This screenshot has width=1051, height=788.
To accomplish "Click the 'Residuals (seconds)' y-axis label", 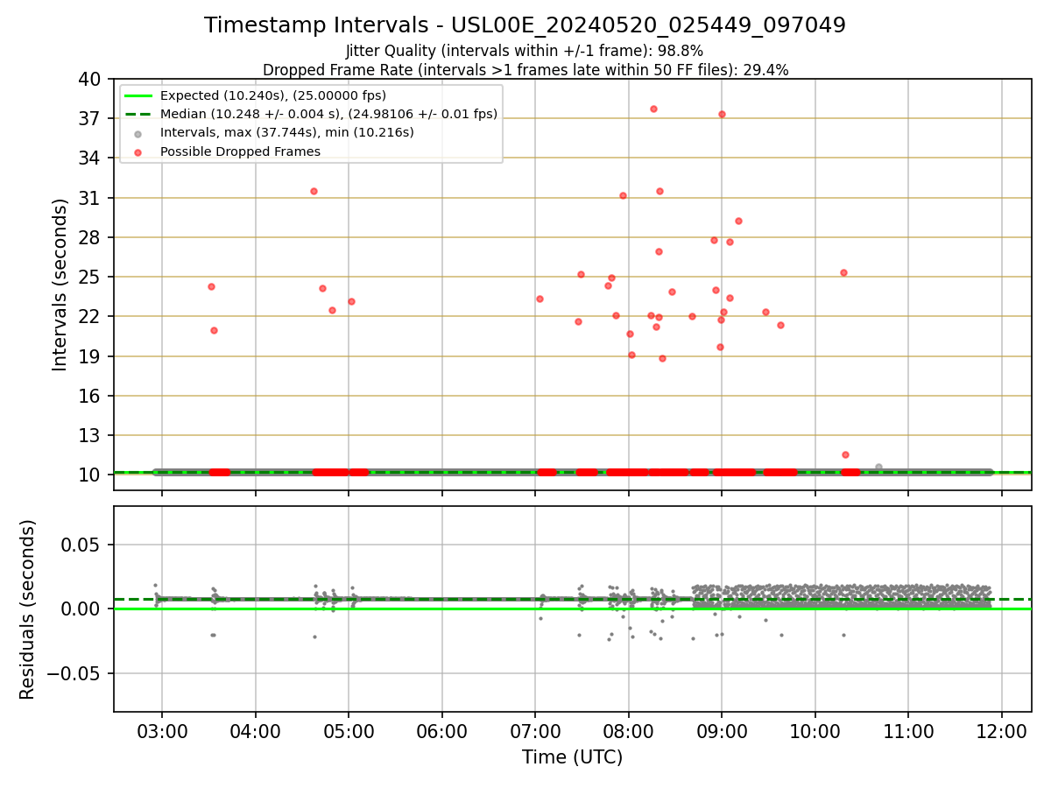I will [27, 609].
